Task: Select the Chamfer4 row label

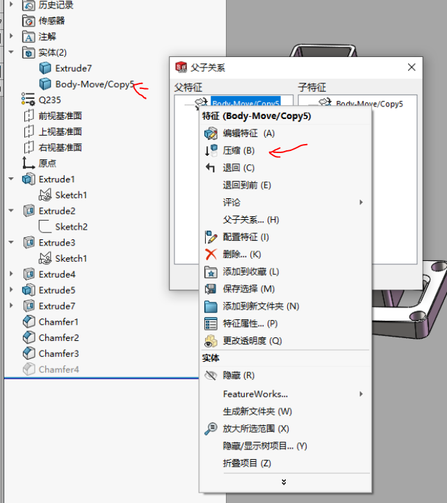Action: (58, 369)
